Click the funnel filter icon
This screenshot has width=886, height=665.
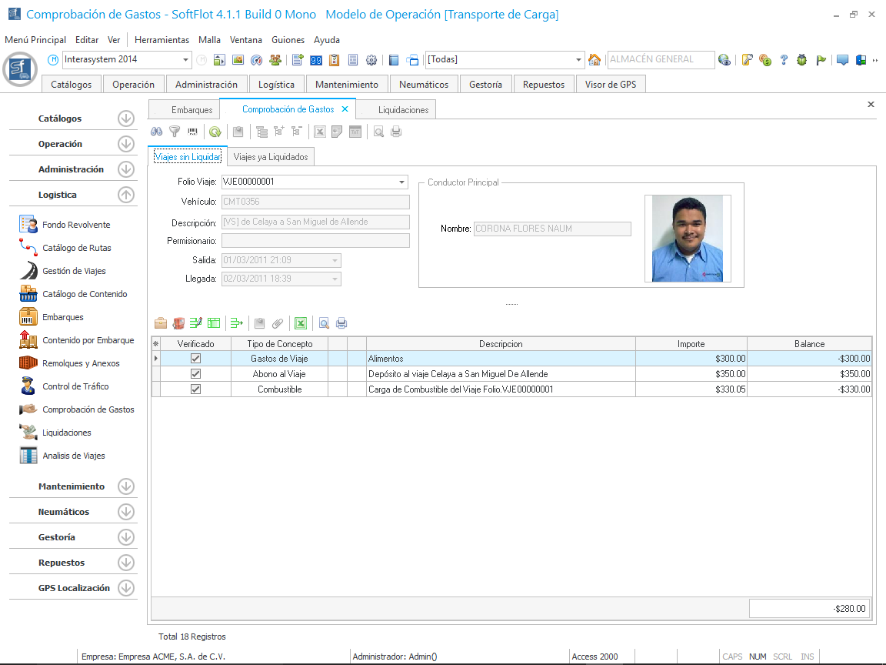(175, 132)
